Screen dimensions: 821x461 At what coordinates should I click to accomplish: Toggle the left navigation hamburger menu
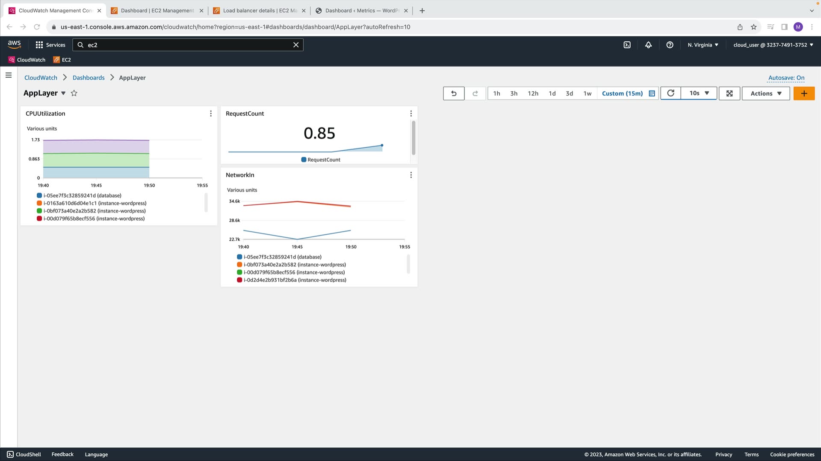coord(9,75)
